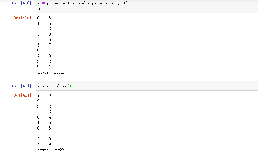Click output row '4 9' in Out[410]
The width and height of the screenshot is (258, 158).
[x=44, y=40]
